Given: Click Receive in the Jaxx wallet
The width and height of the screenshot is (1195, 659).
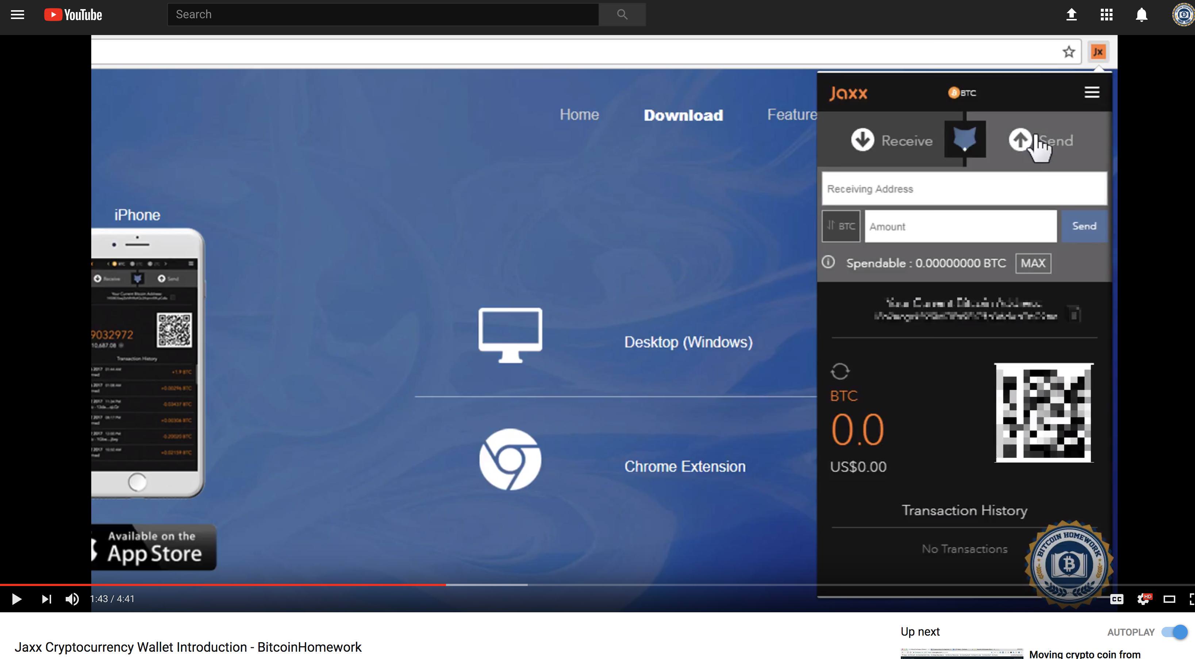Looking at the screenshot, I should 892,140.
